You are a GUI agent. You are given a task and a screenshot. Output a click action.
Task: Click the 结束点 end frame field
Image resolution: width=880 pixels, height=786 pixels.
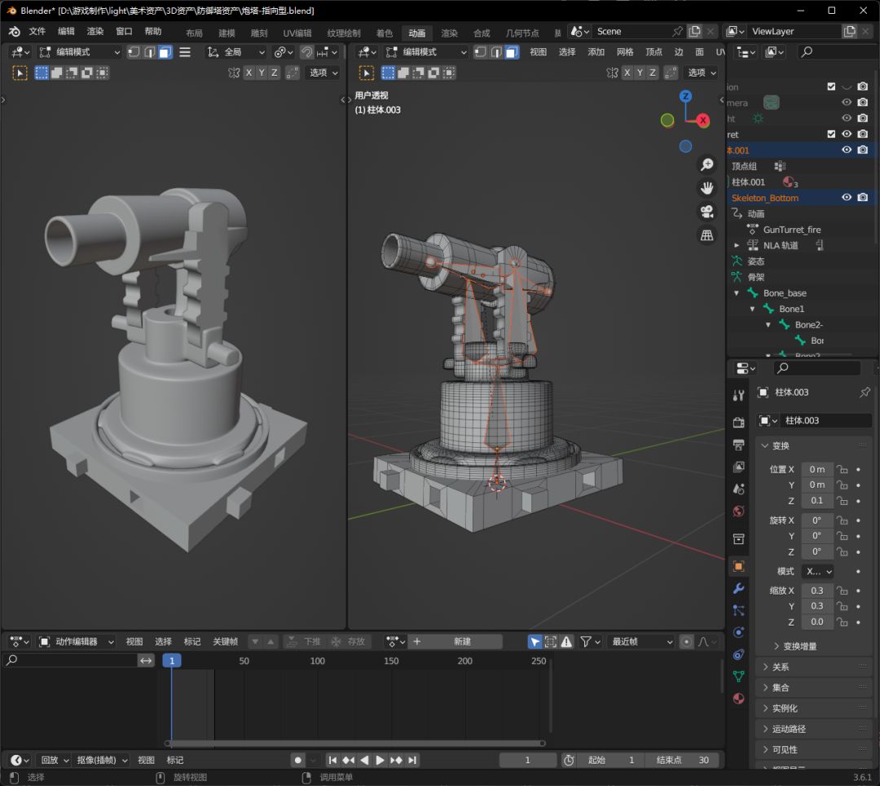(684, 760)
